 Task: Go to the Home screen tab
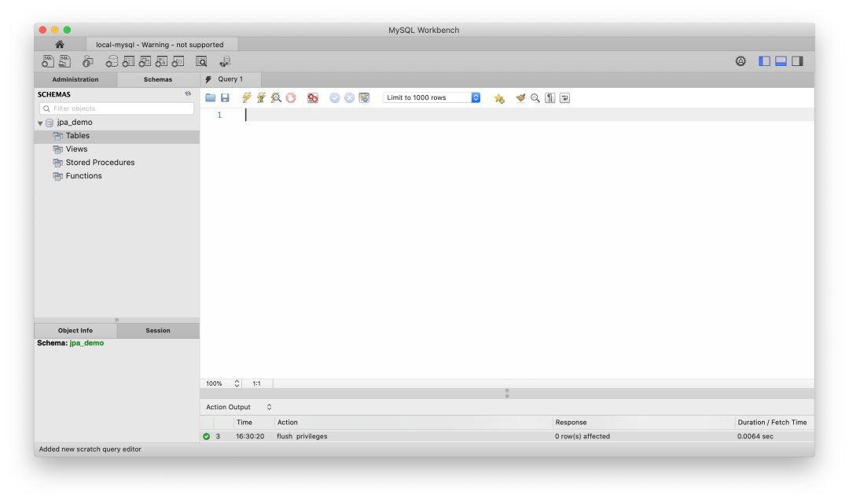[60, 44]
